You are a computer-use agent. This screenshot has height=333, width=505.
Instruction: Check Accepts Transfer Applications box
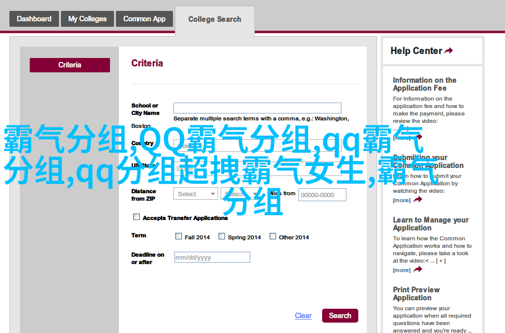[137, 217]
